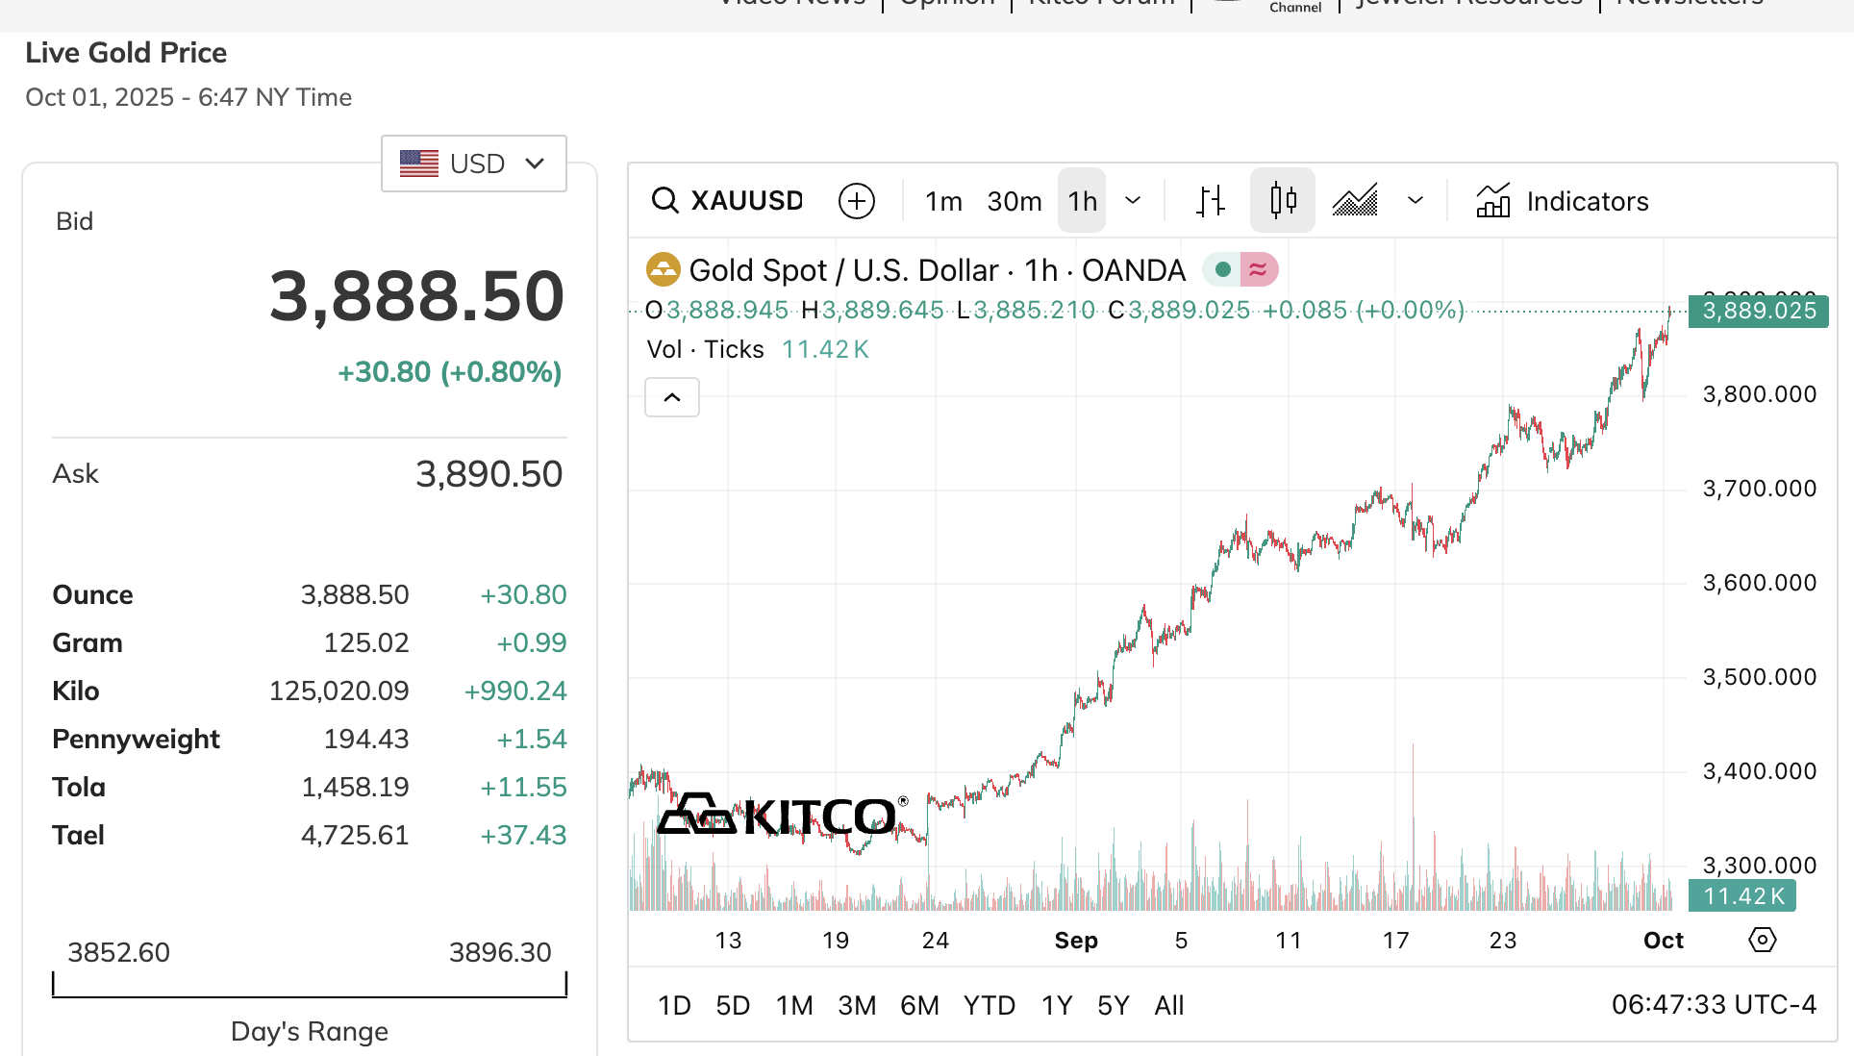Open the USD currency dropdown
The height and width of the screenshot is (1056, 1854).
(x=473, y=163)
